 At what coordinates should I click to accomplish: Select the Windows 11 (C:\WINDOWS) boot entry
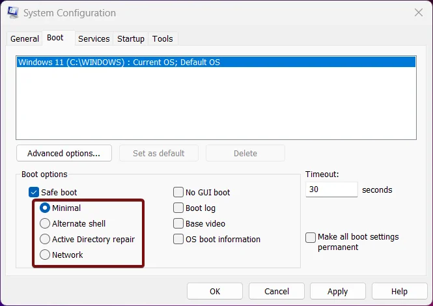pyautogui.click(x=216, y=62)
